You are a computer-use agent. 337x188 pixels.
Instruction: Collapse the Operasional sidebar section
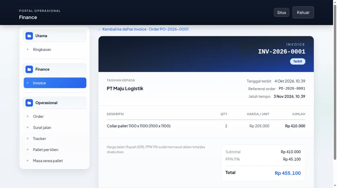click(x=55, y=103)
